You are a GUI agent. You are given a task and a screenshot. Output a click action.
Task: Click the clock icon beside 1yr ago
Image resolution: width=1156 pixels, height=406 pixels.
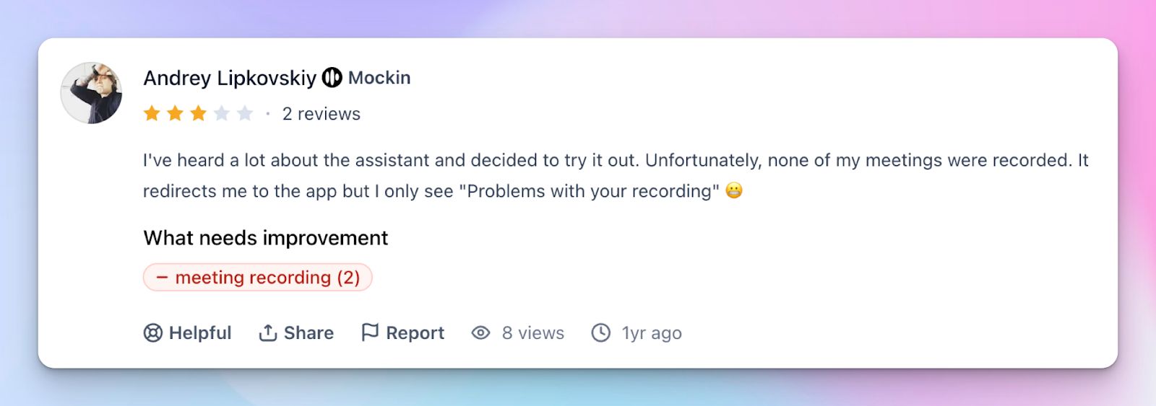pyautogui.click(x=601, y=332)
